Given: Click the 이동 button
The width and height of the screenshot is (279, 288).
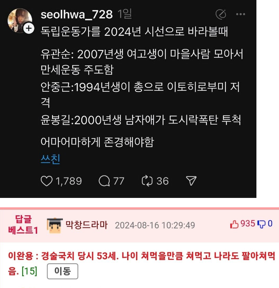Looking at the screenshot, I should (x=63, y=271).
